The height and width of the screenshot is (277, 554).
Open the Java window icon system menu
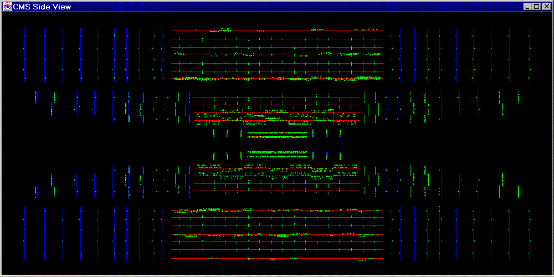click(x=7, y=6)
